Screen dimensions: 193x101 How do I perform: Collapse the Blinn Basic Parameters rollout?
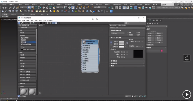tap(127, 38)
